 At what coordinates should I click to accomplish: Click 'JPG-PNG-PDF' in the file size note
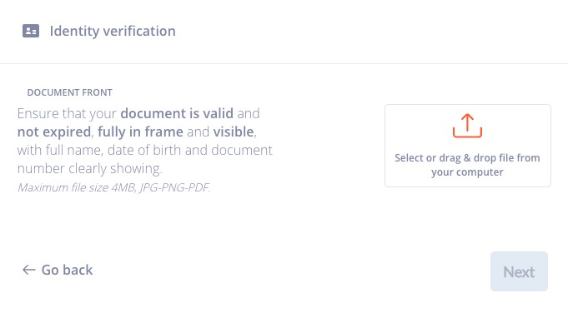174,187
